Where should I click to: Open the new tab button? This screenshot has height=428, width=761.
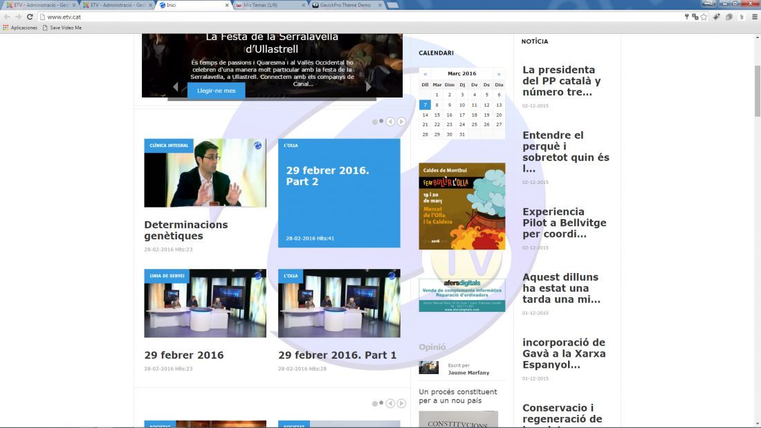point(393,5)
